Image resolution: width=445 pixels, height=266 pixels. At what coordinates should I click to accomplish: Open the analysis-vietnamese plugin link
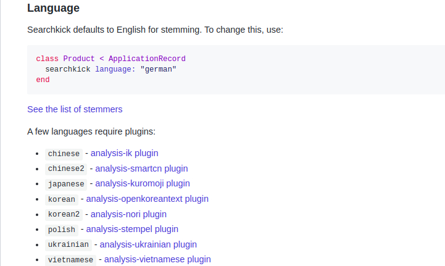click(x=157, y=259)
